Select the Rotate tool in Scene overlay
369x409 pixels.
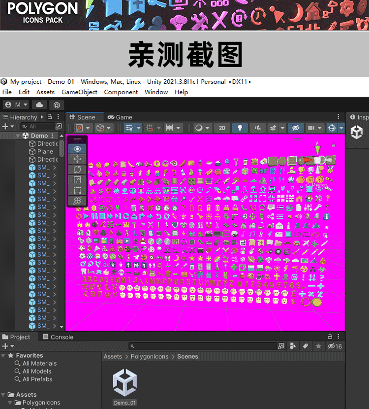point(77,170)
